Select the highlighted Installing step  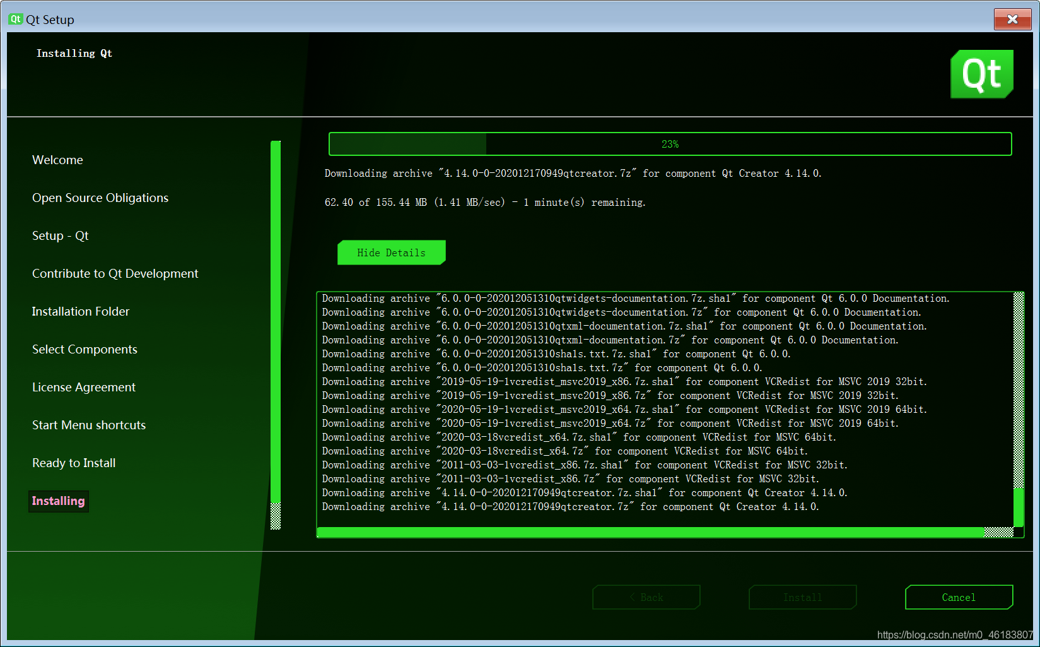coord(58,501)
